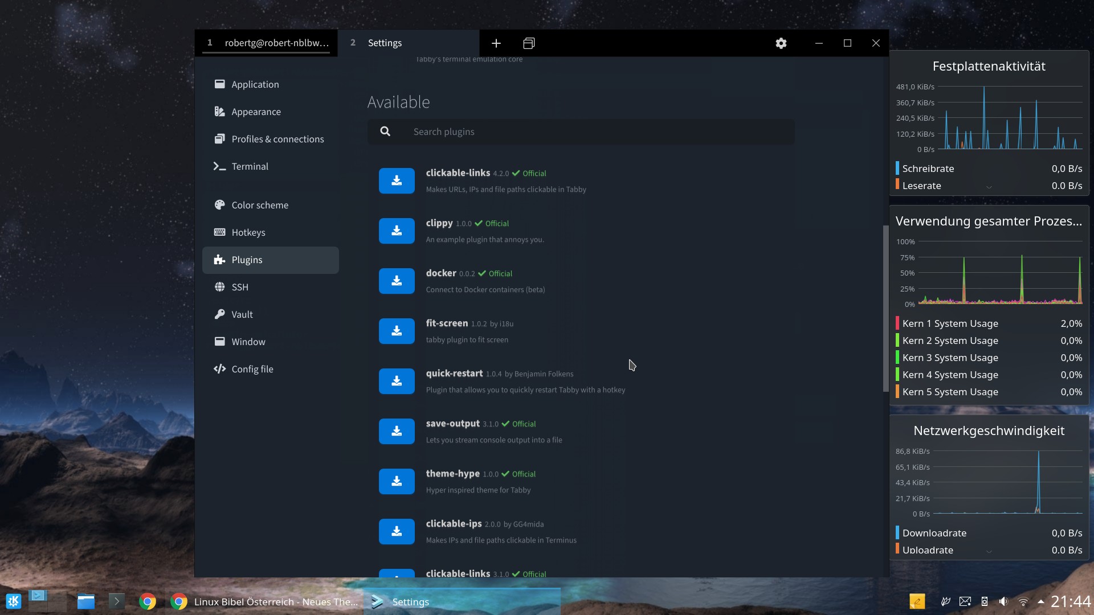Select Terminal settings section

tap(271, 166)
